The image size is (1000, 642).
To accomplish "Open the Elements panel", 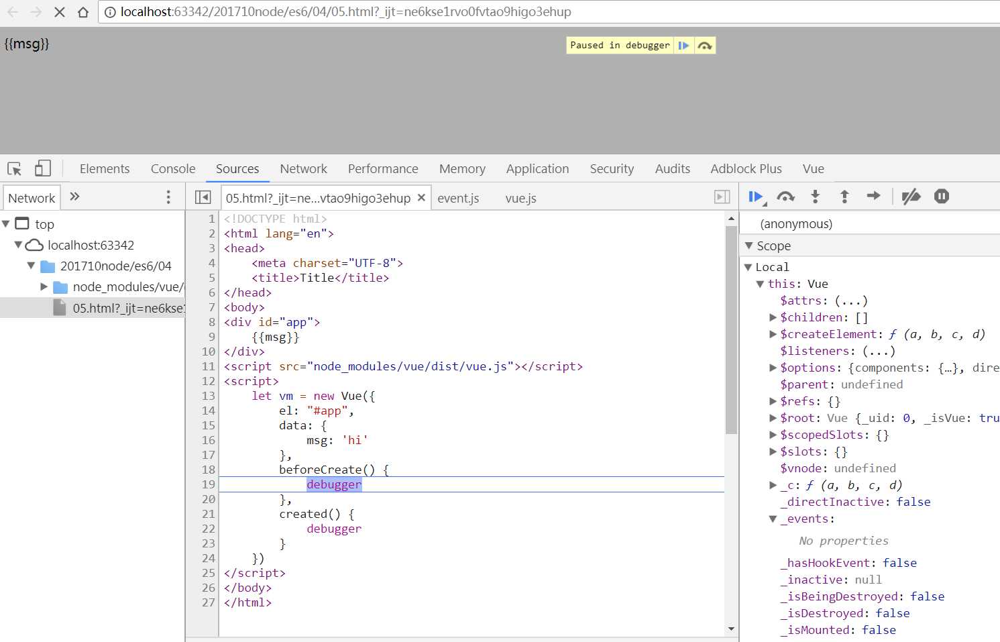I will (x=105, y=169).
